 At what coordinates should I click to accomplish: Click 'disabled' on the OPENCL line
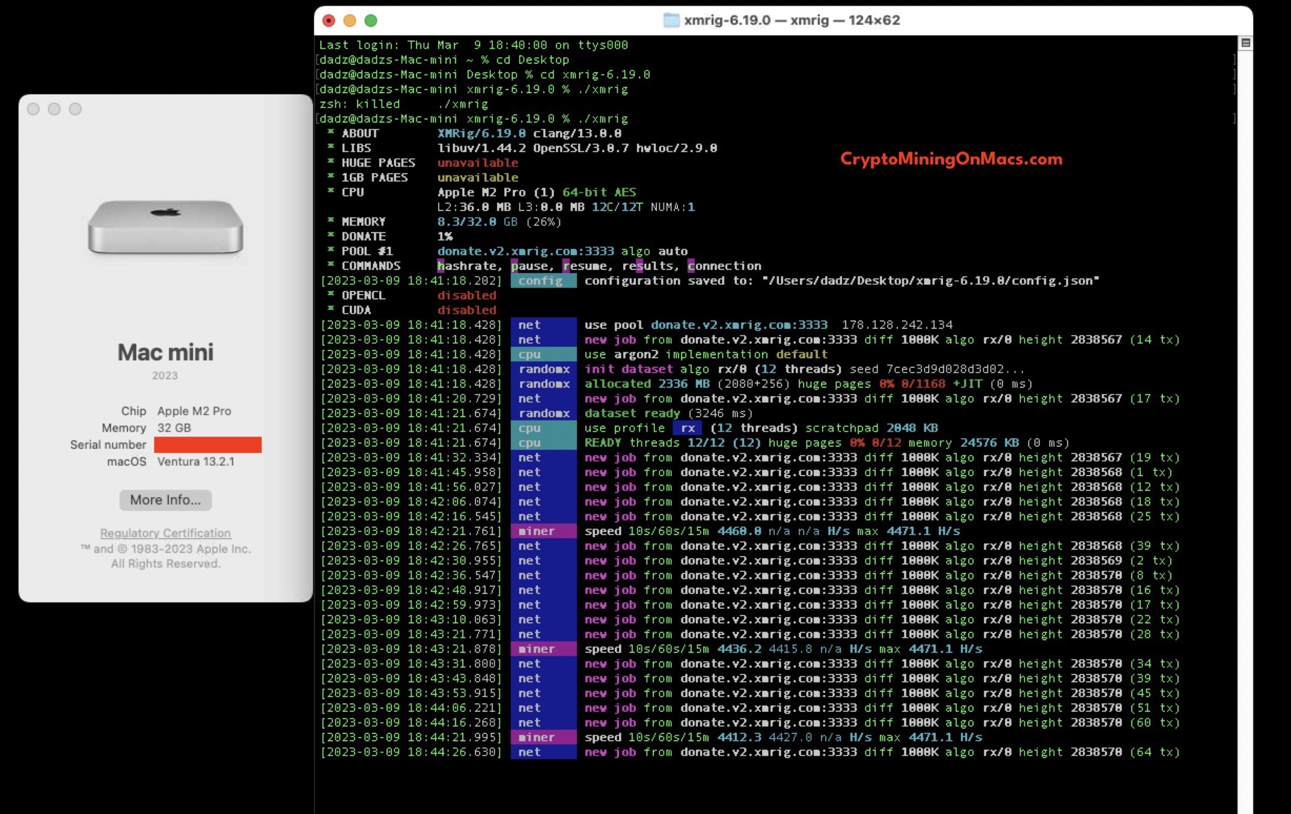click(x=467, y=295)
